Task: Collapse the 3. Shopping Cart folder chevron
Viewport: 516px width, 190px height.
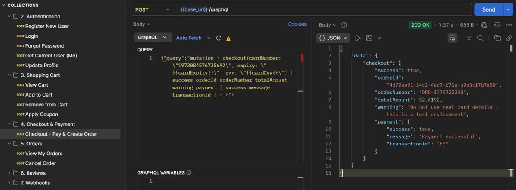Action: 9,75
